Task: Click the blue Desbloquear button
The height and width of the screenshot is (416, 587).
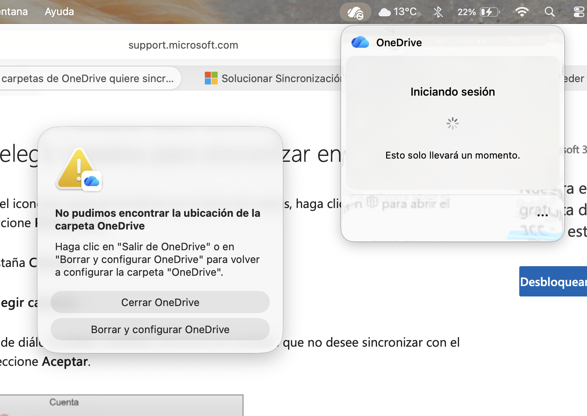Action: (x=553, y=281)
